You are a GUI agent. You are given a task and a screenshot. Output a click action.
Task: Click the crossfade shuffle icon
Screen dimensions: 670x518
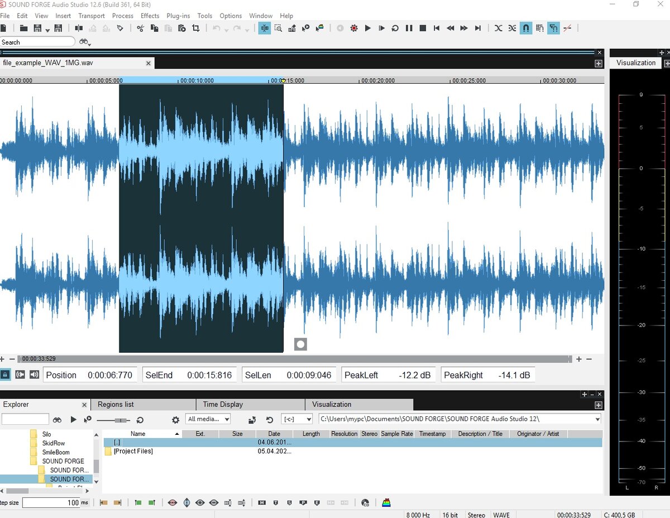tap(499, 28)
